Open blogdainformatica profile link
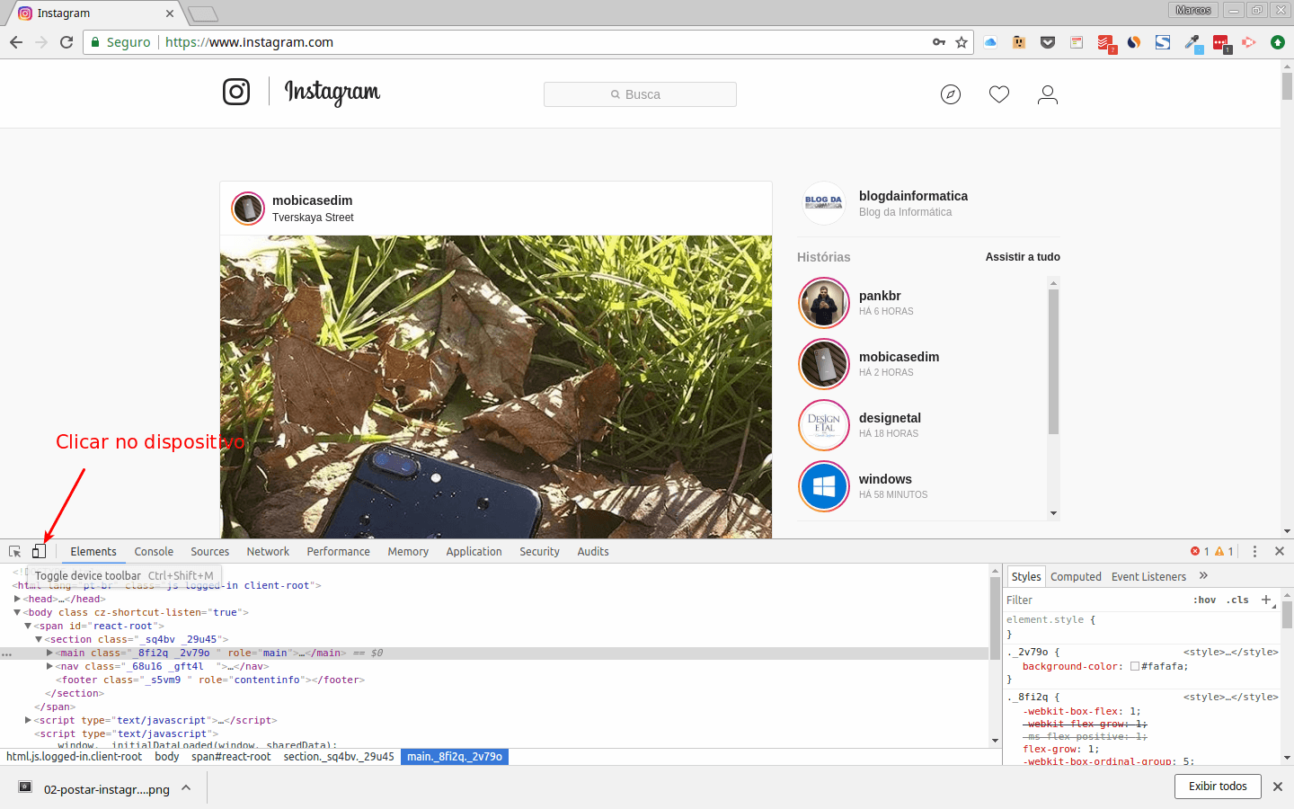 pos(913,196)
